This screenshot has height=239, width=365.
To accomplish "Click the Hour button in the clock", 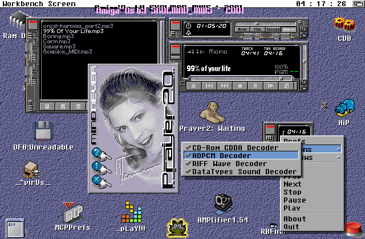I will pos(242,30).
